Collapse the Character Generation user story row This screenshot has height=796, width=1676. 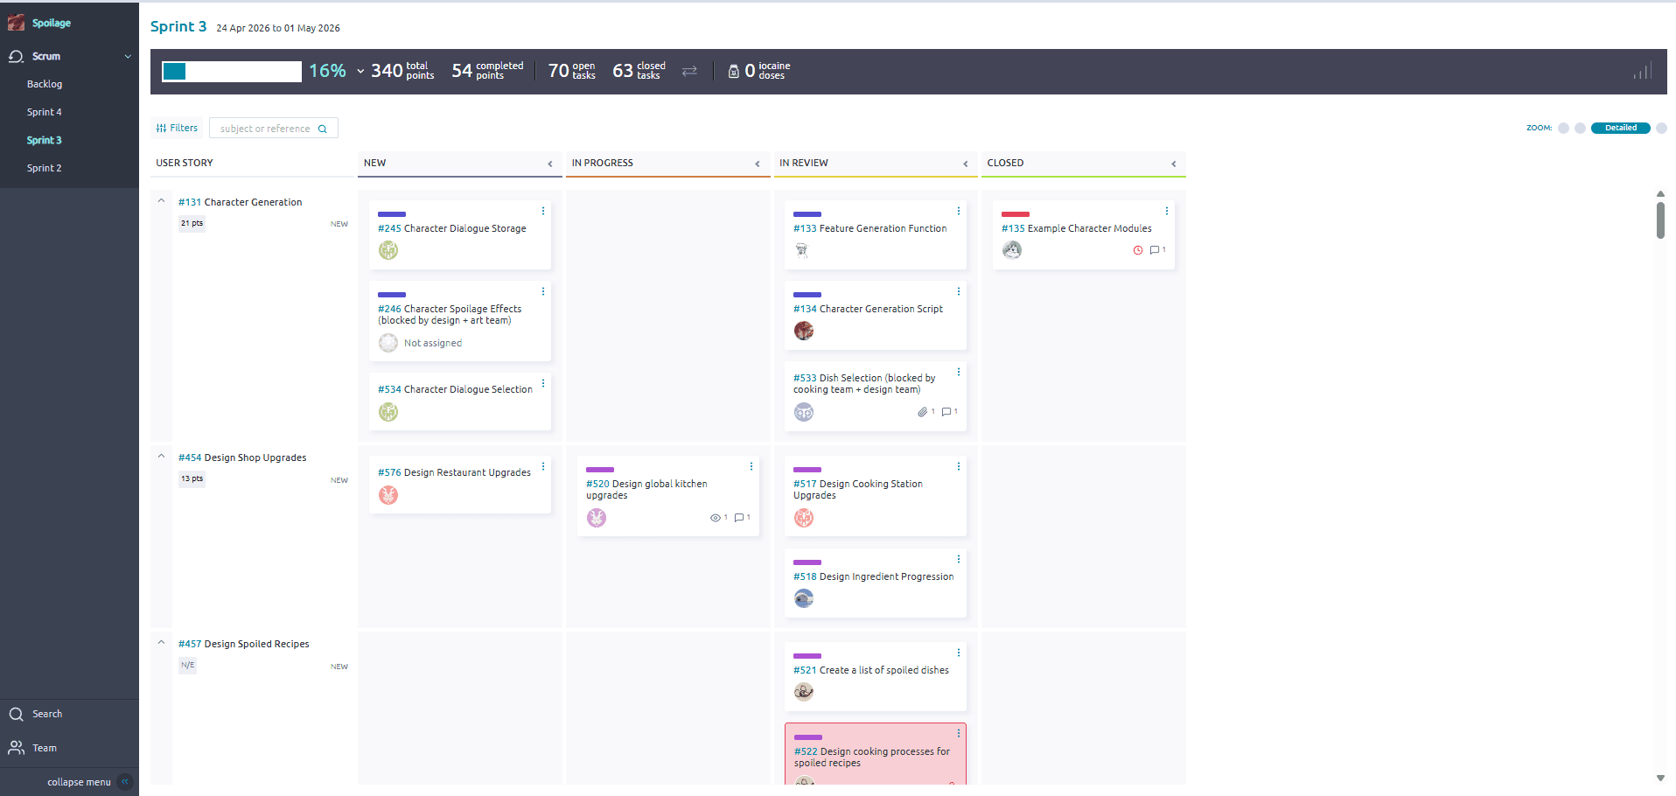pos(161,201)
